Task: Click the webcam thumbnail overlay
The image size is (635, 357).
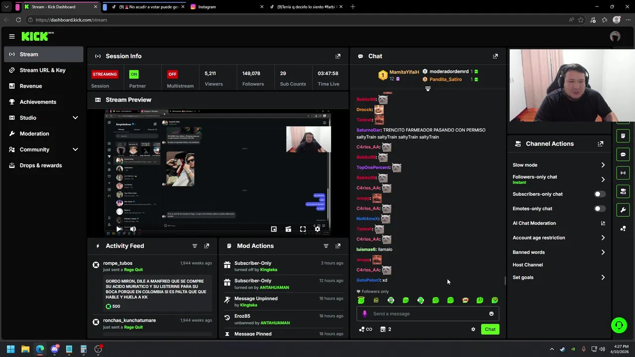Action: point(572,85)
